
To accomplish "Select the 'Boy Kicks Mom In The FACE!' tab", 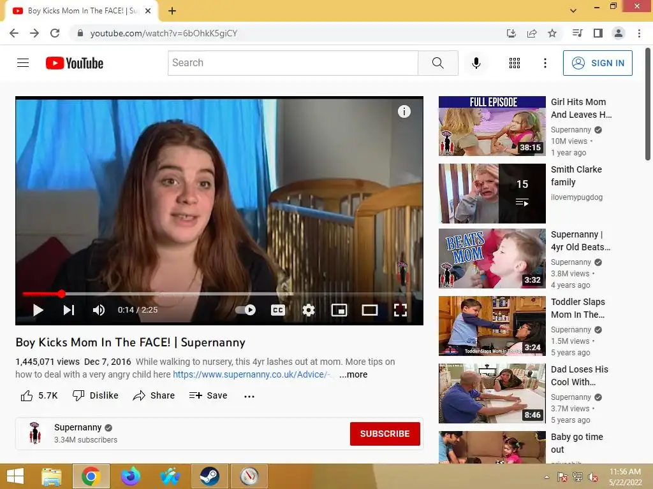I will (x=81, y=11).
